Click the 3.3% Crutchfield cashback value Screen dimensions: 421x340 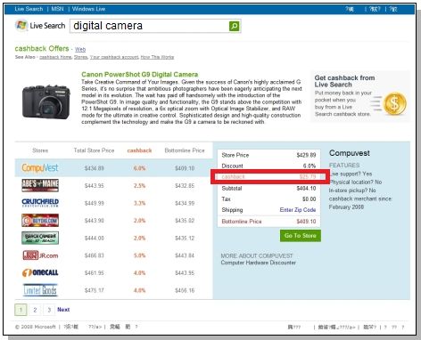click(139, 203)
